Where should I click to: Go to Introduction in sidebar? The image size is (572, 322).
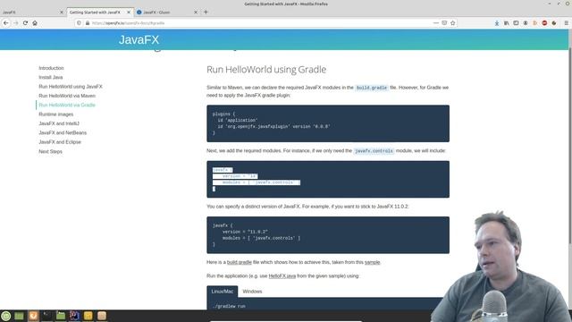click(52, 68)
